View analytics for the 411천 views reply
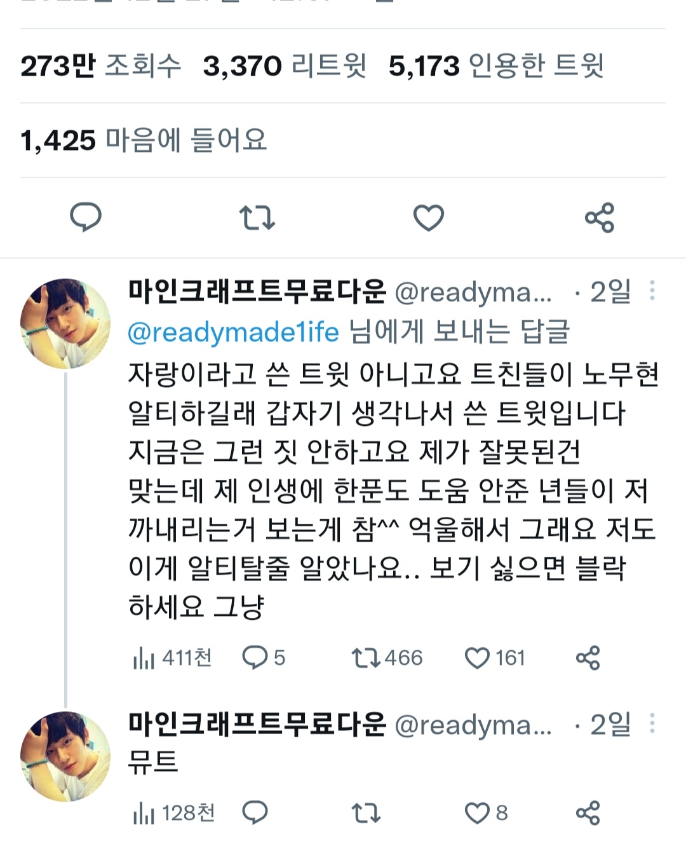 coord(171,658)
